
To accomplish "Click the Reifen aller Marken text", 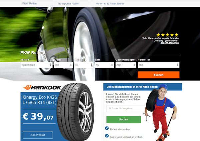I will point(120,129).
